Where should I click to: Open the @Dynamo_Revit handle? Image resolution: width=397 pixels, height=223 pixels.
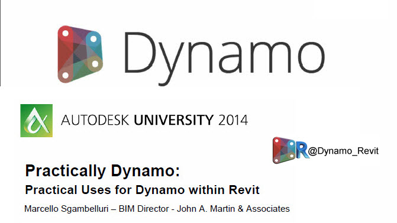(x=343, y=151)
